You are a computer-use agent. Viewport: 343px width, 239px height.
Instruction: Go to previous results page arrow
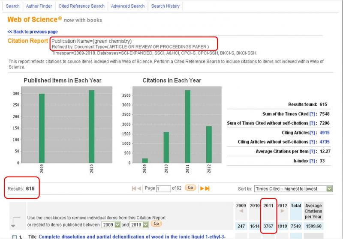pos(139,188)
